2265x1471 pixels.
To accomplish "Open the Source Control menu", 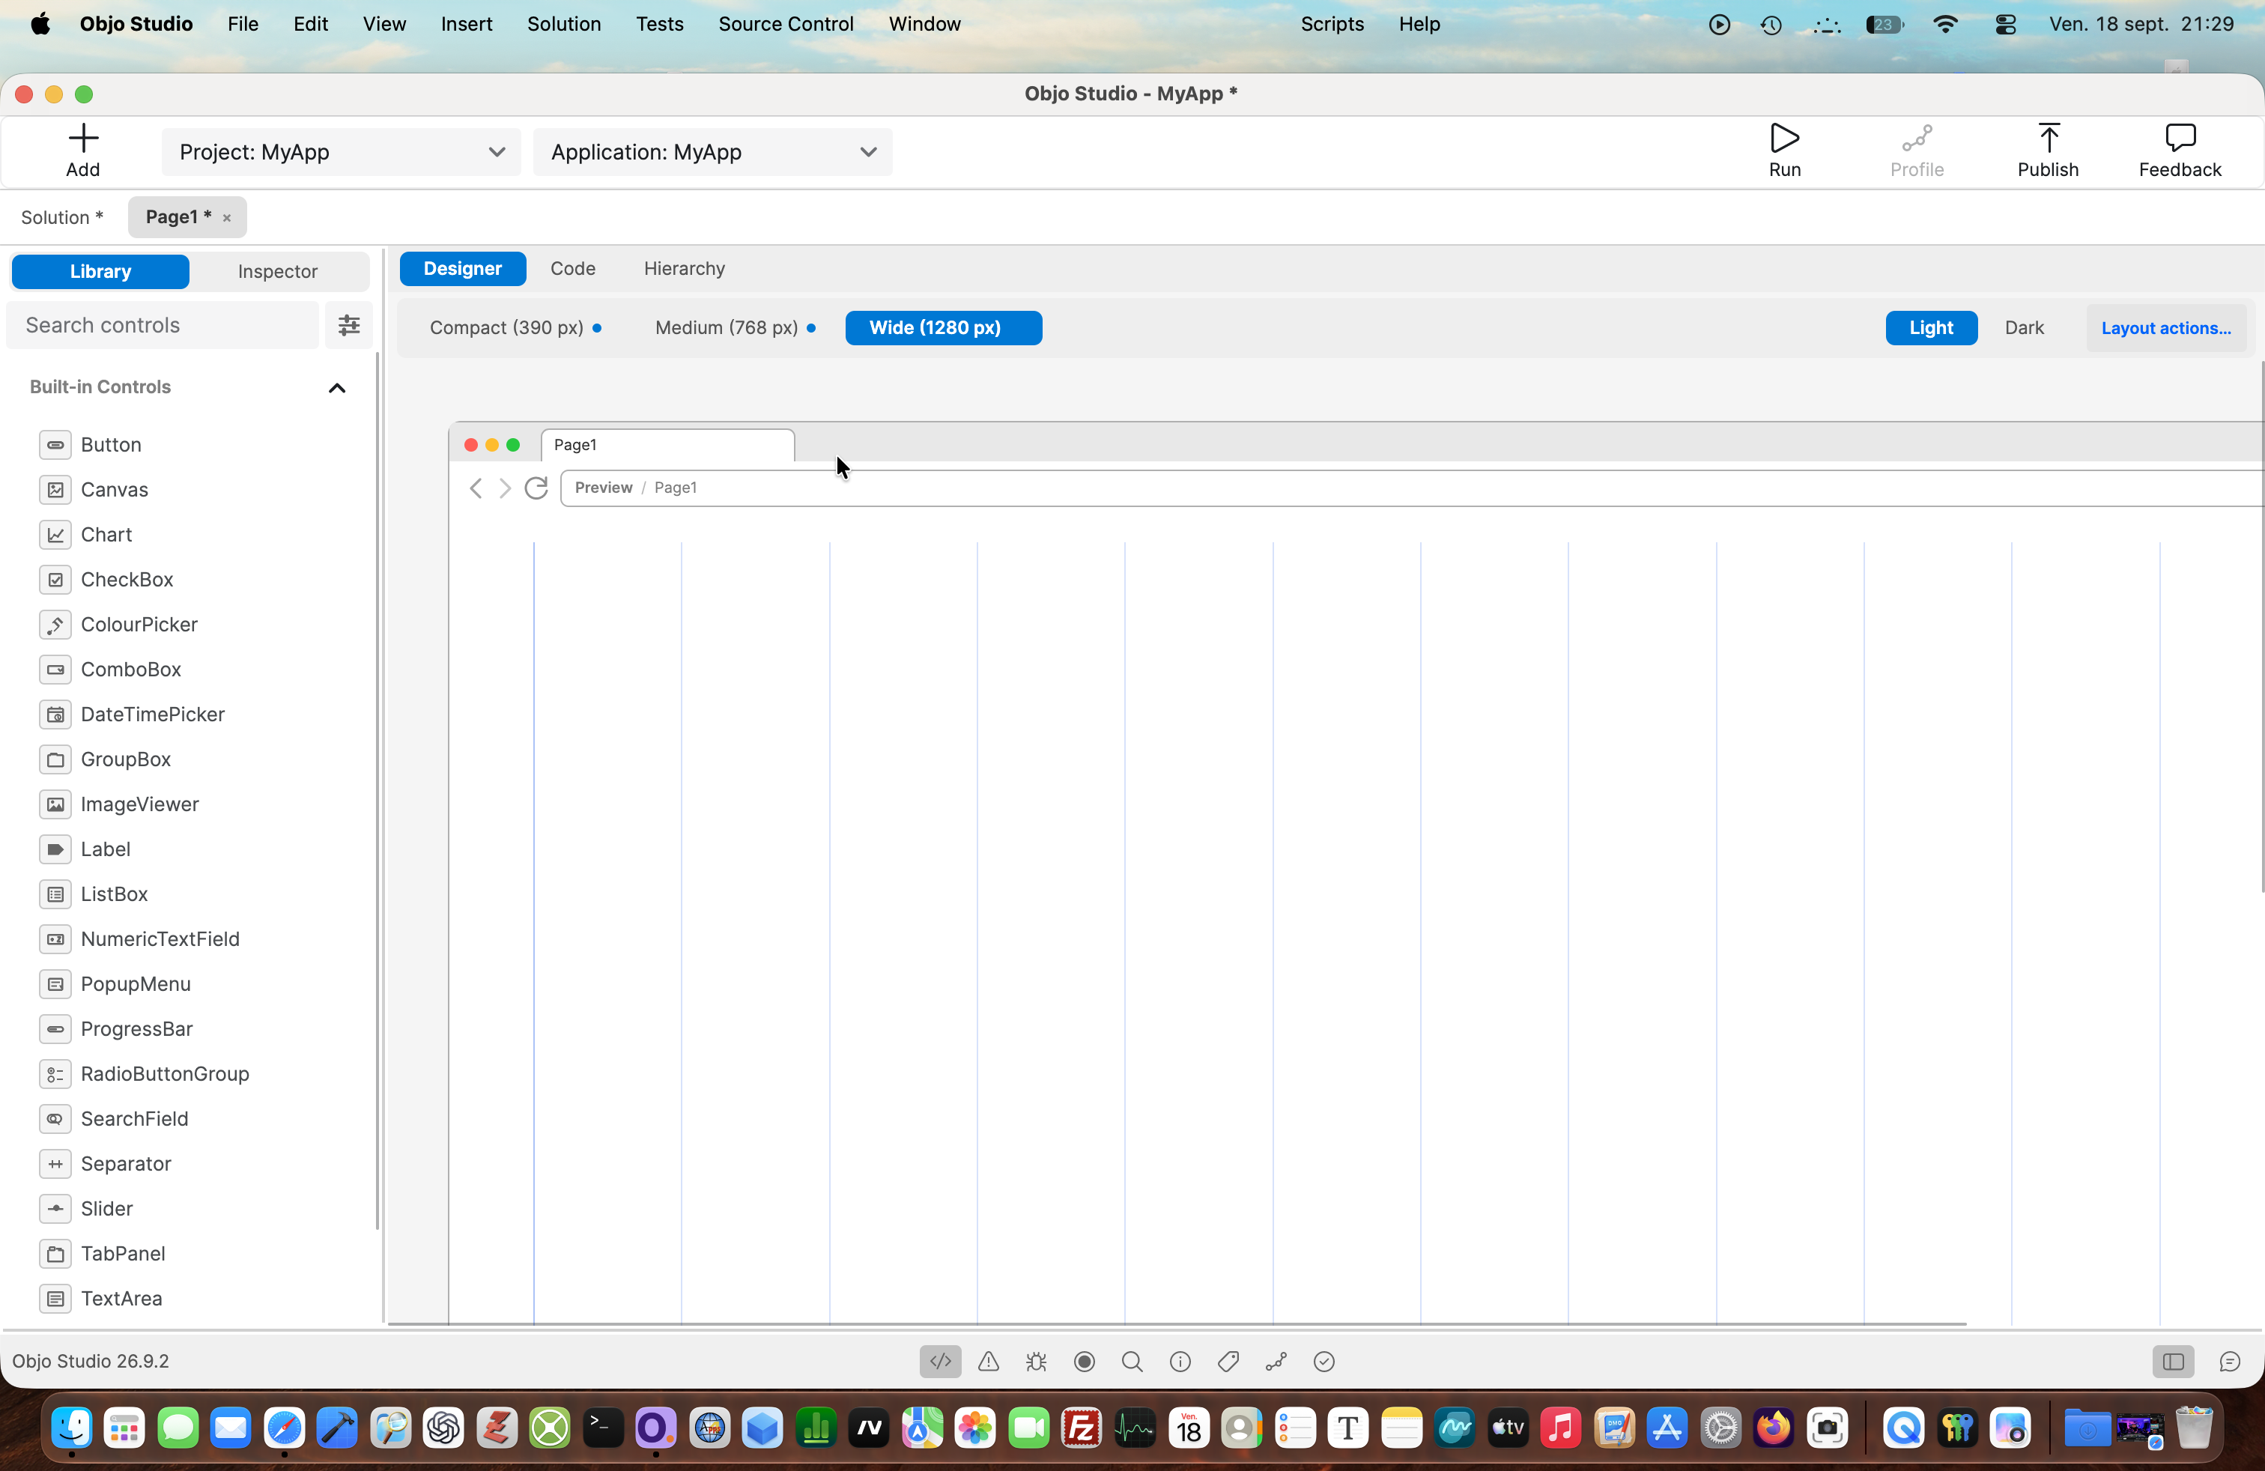I will point(786,24).
